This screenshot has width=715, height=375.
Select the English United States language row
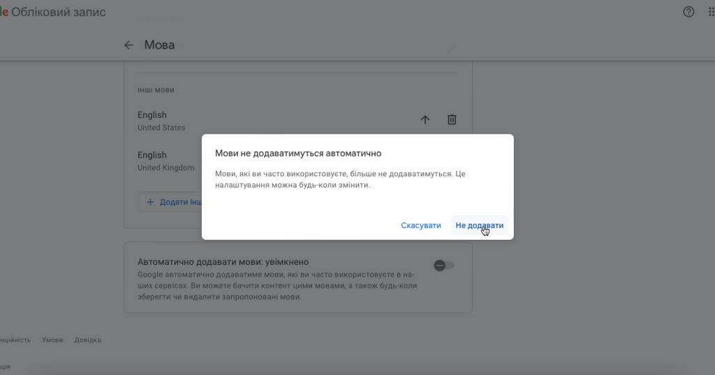(161, 121)
